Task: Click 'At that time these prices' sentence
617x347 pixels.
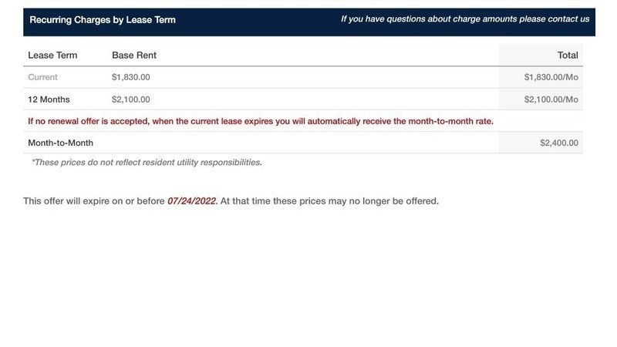Action: click(278, 201)
